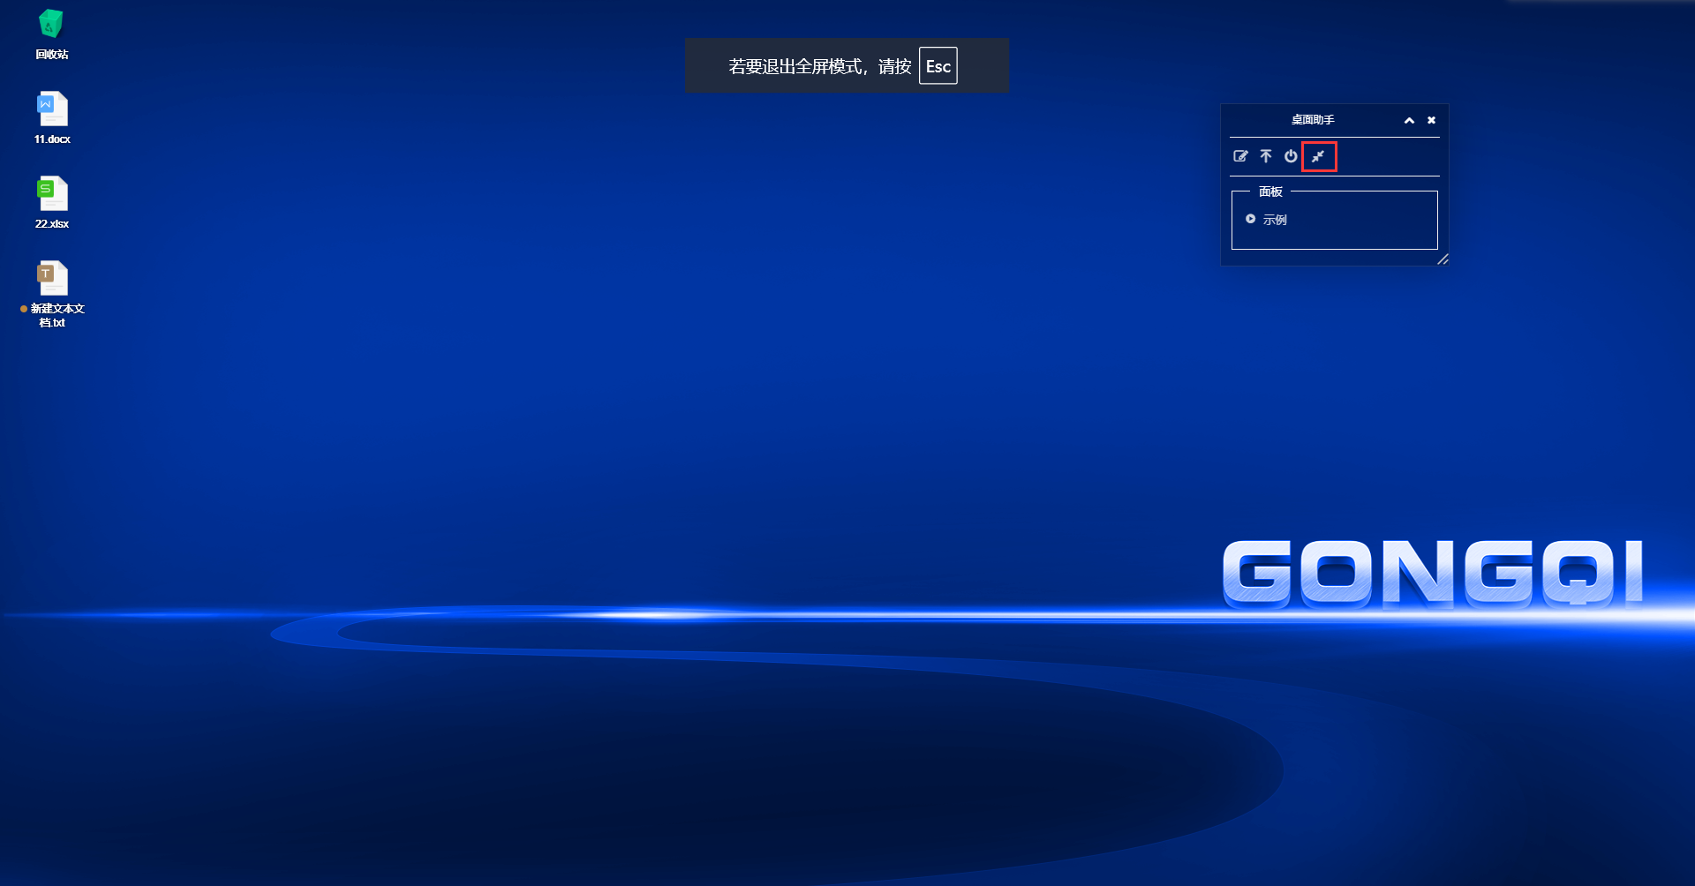Click the power icon in 桌面助手
The width and height of the screenshot is (1695, 886).
click(1291, 156)
